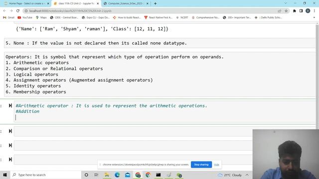Click the Operators markdown cell
319x179 pixels.
(159, 74)
